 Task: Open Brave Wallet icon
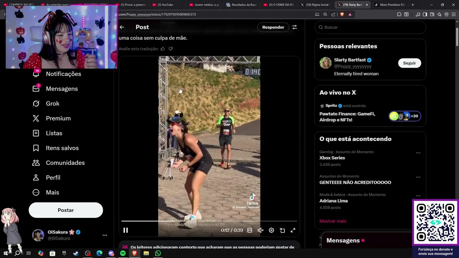(432, 14)
